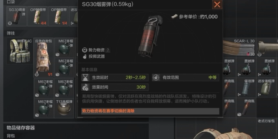
Task: Choose the 进攻手榴弹 on the right grid
Action: click(x=266, y=88)
